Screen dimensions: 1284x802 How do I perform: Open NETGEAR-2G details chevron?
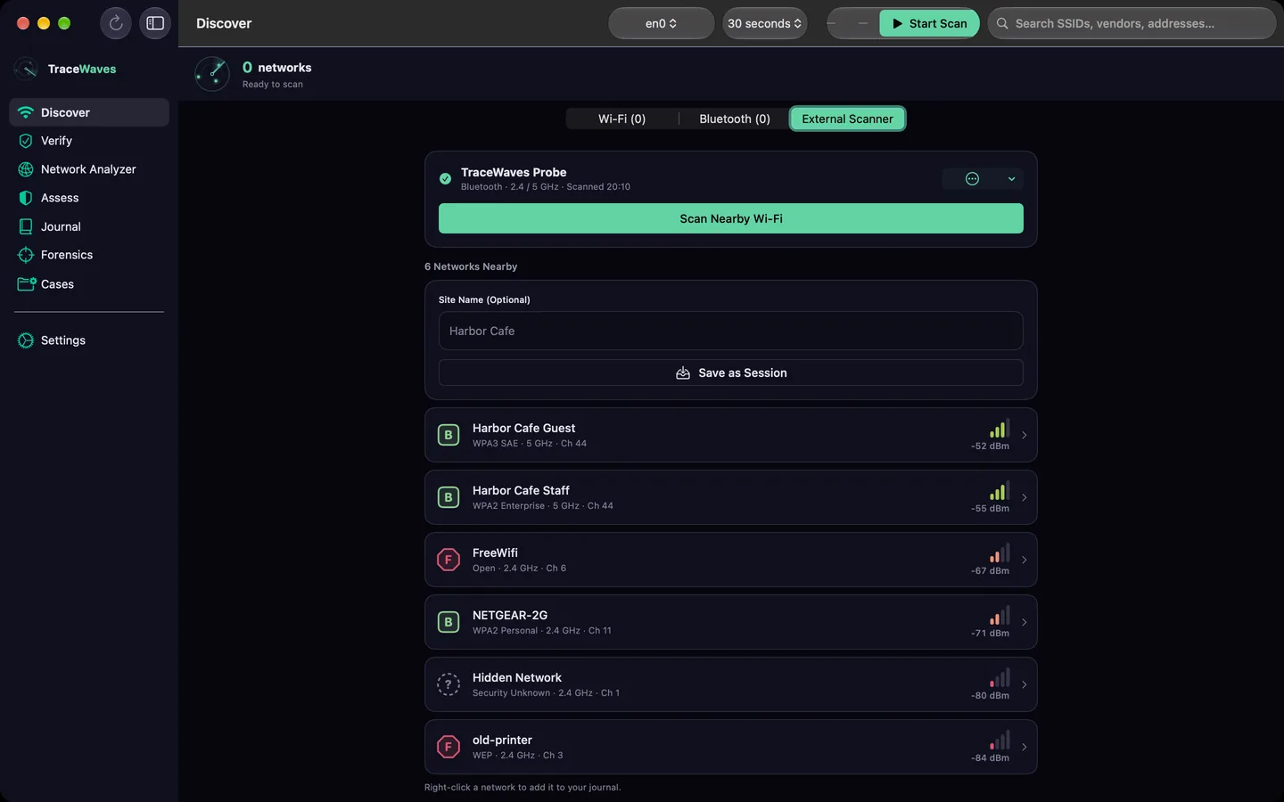pyautogui.click(x=1024, y=622)
